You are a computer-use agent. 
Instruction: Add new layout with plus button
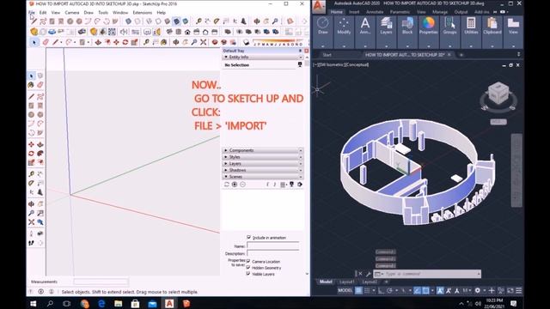tap(386, 282)
